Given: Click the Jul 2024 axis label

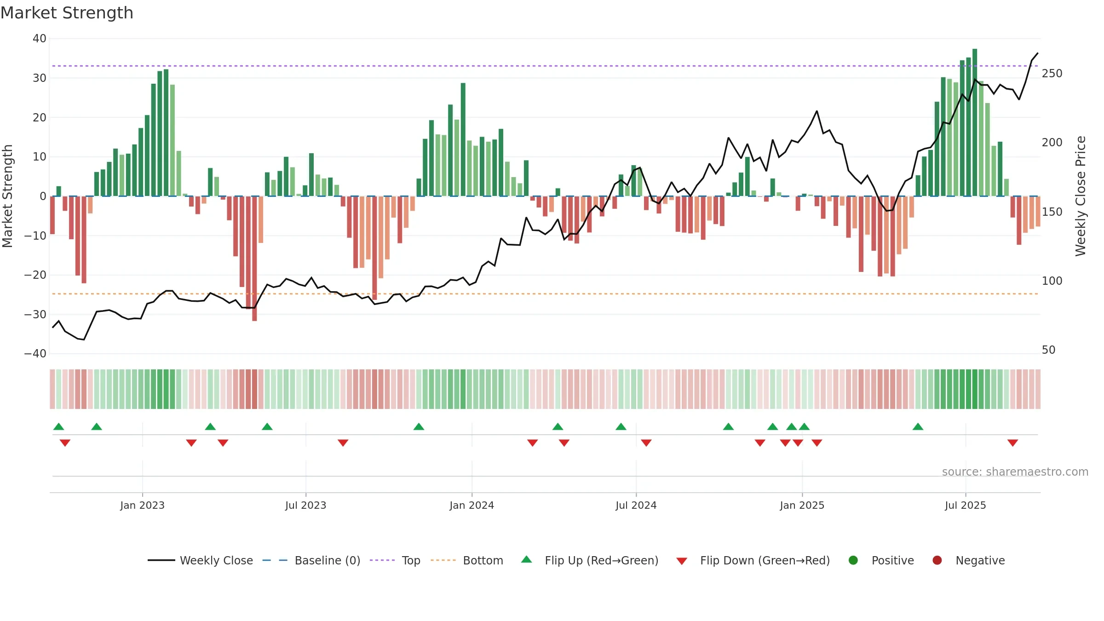Looking at the screenshot, I should [x=636, y=505].
